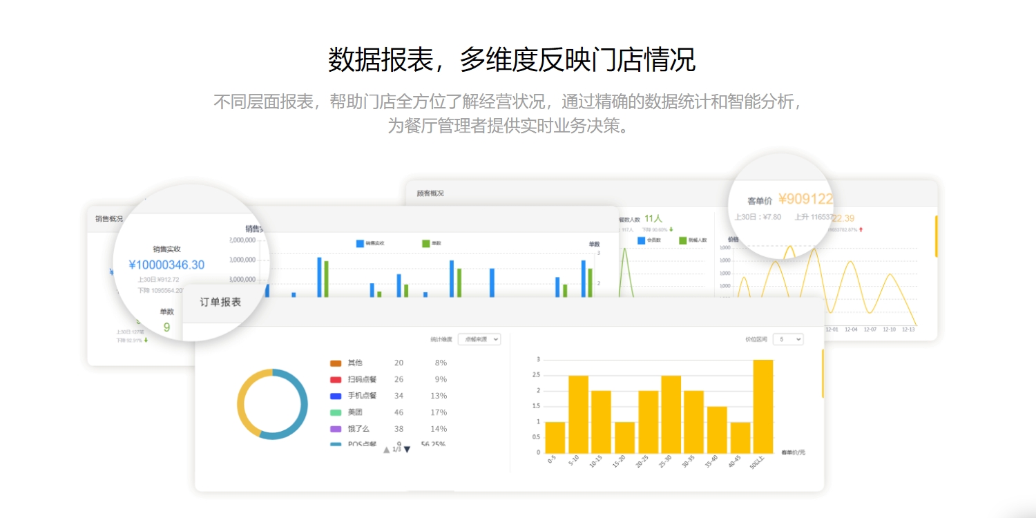The width and height of the screenshot is (1036, 518).
Task: Select the 35-40 price bar
Action: click(x=717, y=430)
